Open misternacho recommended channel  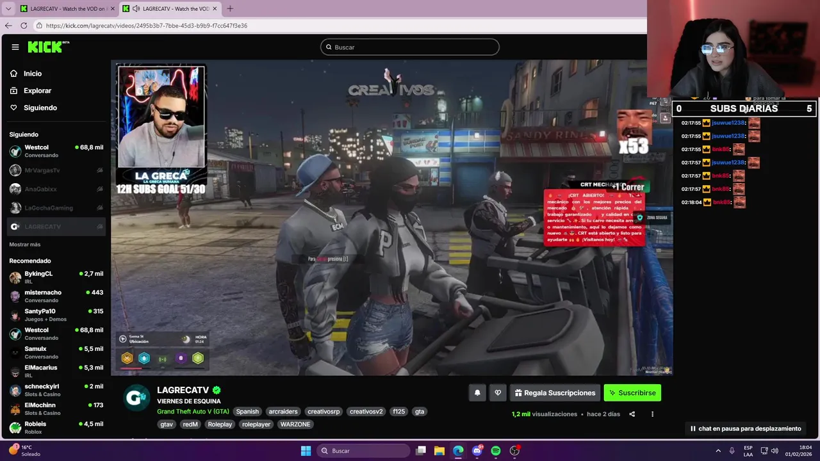coord(56,296)
